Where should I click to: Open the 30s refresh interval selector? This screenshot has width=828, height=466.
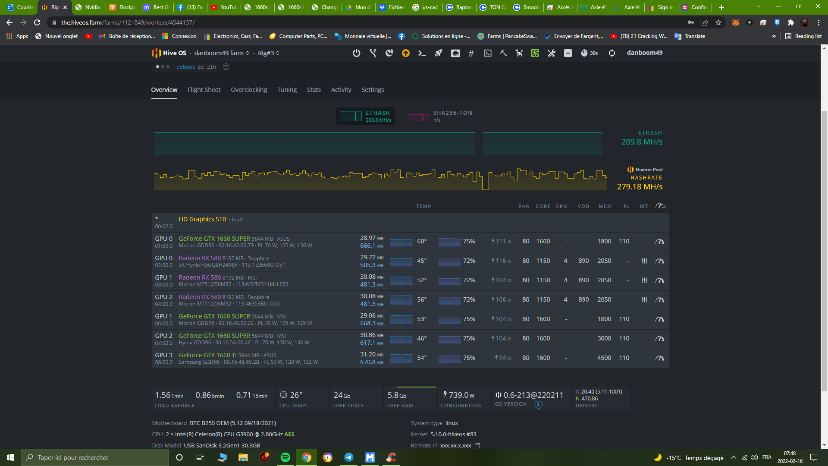[589, 53]
